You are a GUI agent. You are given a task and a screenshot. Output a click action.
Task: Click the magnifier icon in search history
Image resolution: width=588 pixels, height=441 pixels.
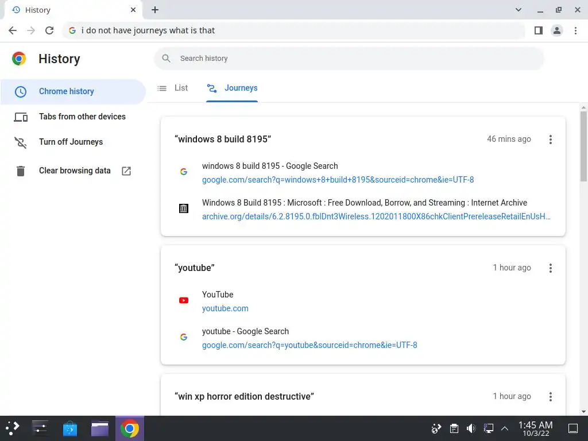click(166, 59)
